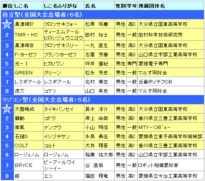
Task: Click the name 坪井 優紀
Action: pyautogui.click(x=96, y=64)
